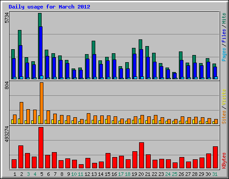This screenshot has width=229, height=179.
Task: Click the green day 25 label
Action: tap(174, 174)
